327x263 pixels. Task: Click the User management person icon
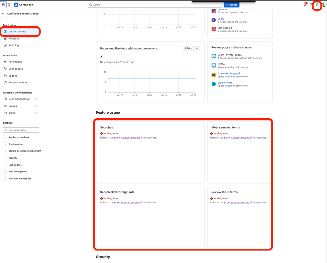pyautogui.click(x=5, y=99)
